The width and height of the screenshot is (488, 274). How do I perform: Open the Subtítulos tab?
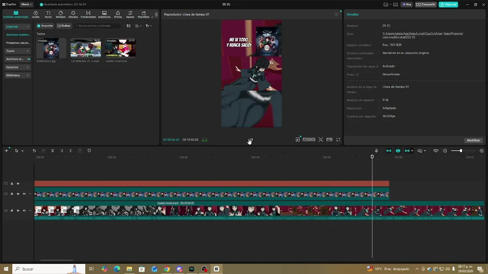click(104, 14)
